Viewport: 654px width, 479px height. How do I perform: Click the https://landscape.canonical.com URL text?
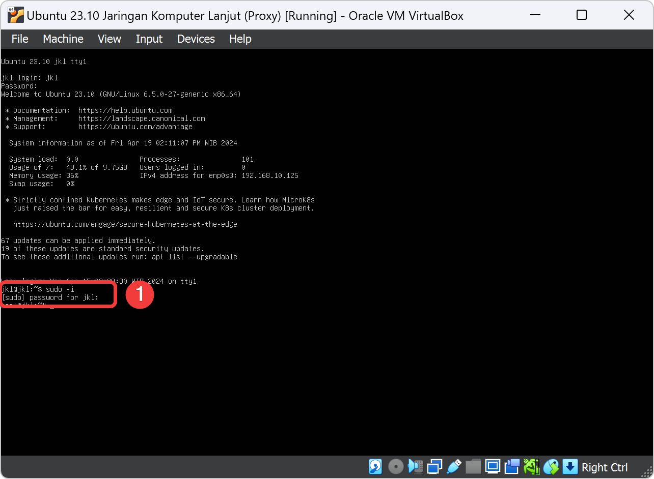coord(142,118)
